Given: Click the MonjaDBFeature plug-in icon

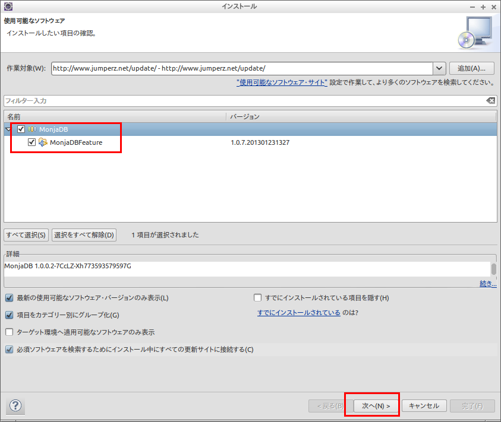Looking at the screenshot, I should tap(43, 142).
